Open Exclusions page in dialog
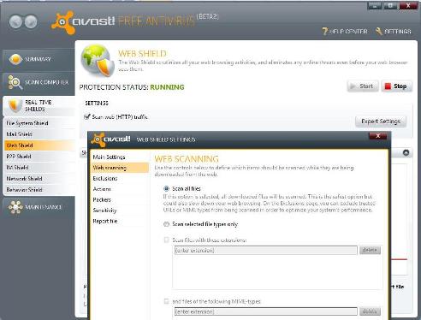This screenshot has width=421, height=320. point(120,178)
